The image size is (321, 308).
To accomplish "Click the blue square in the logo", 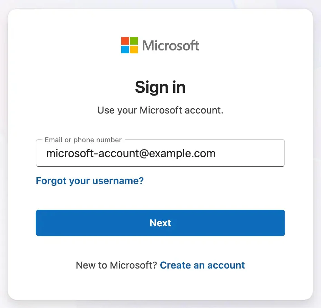I will (125, 49).
